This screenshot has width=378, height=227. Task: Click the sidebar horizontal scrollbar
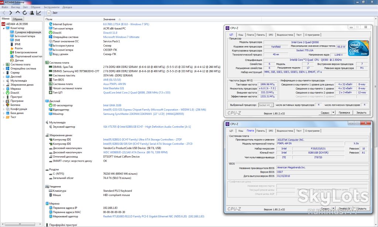pyautogui.click(x=21, y=224)
